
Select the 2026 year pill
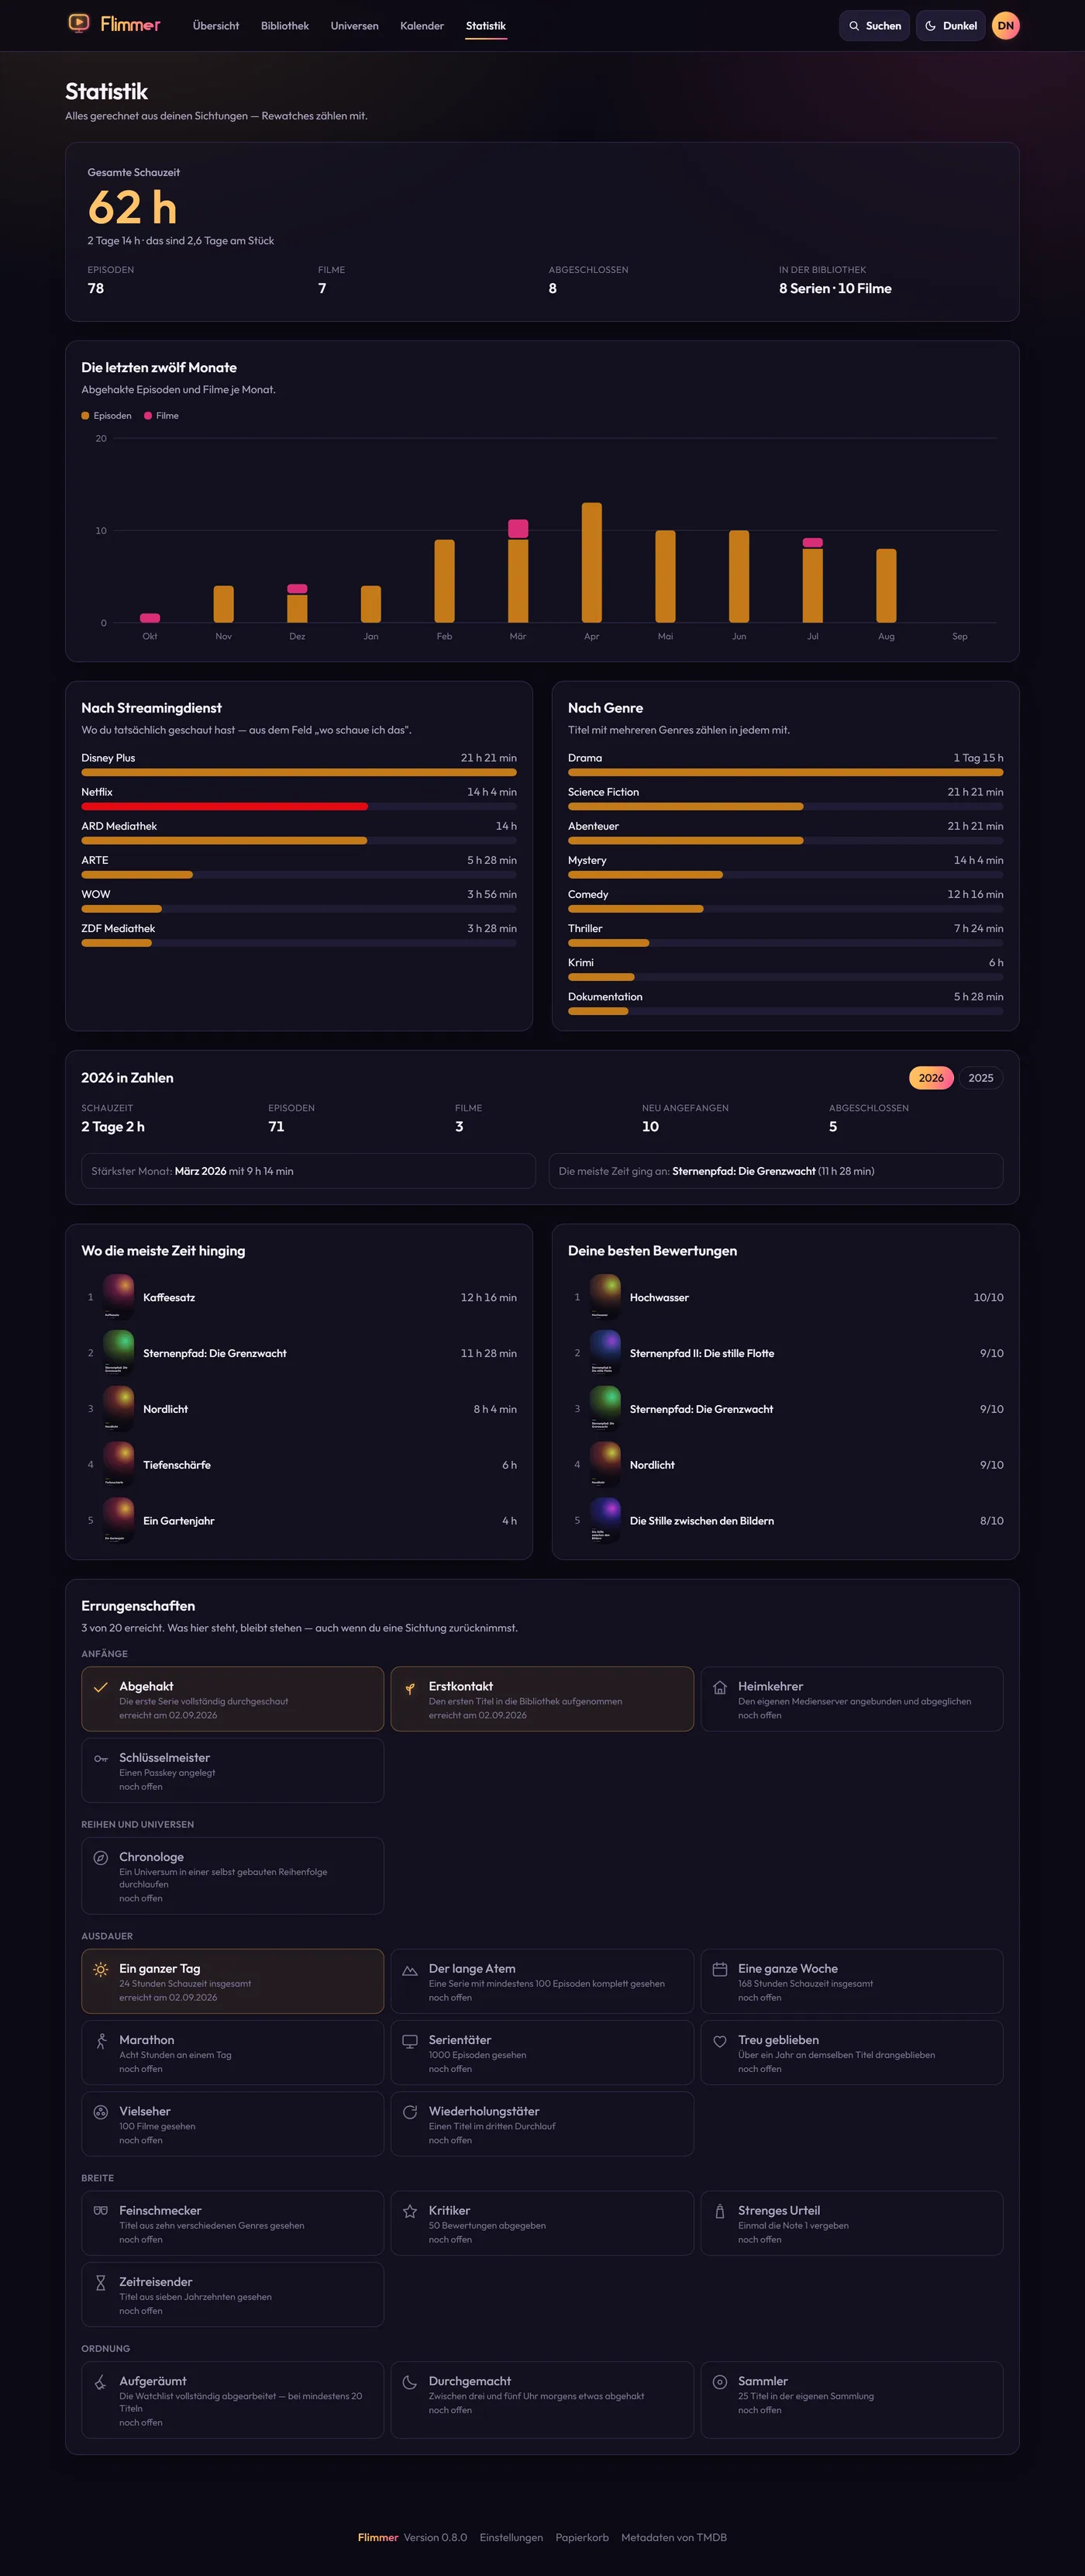(x=930, y=1078)
